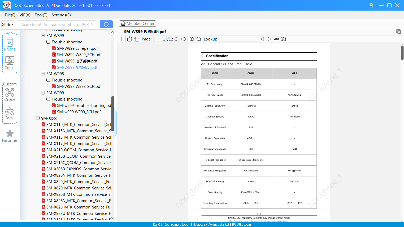Open the File(F) menu
Screen dimensions: 404x227
coord(10,15)
